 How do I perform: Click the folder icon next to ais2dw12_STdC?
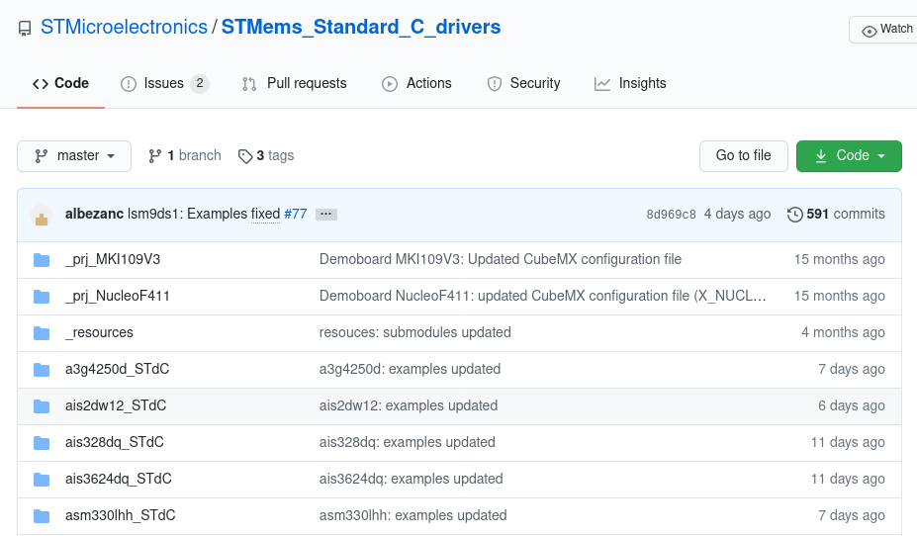(x=42, y=406)
